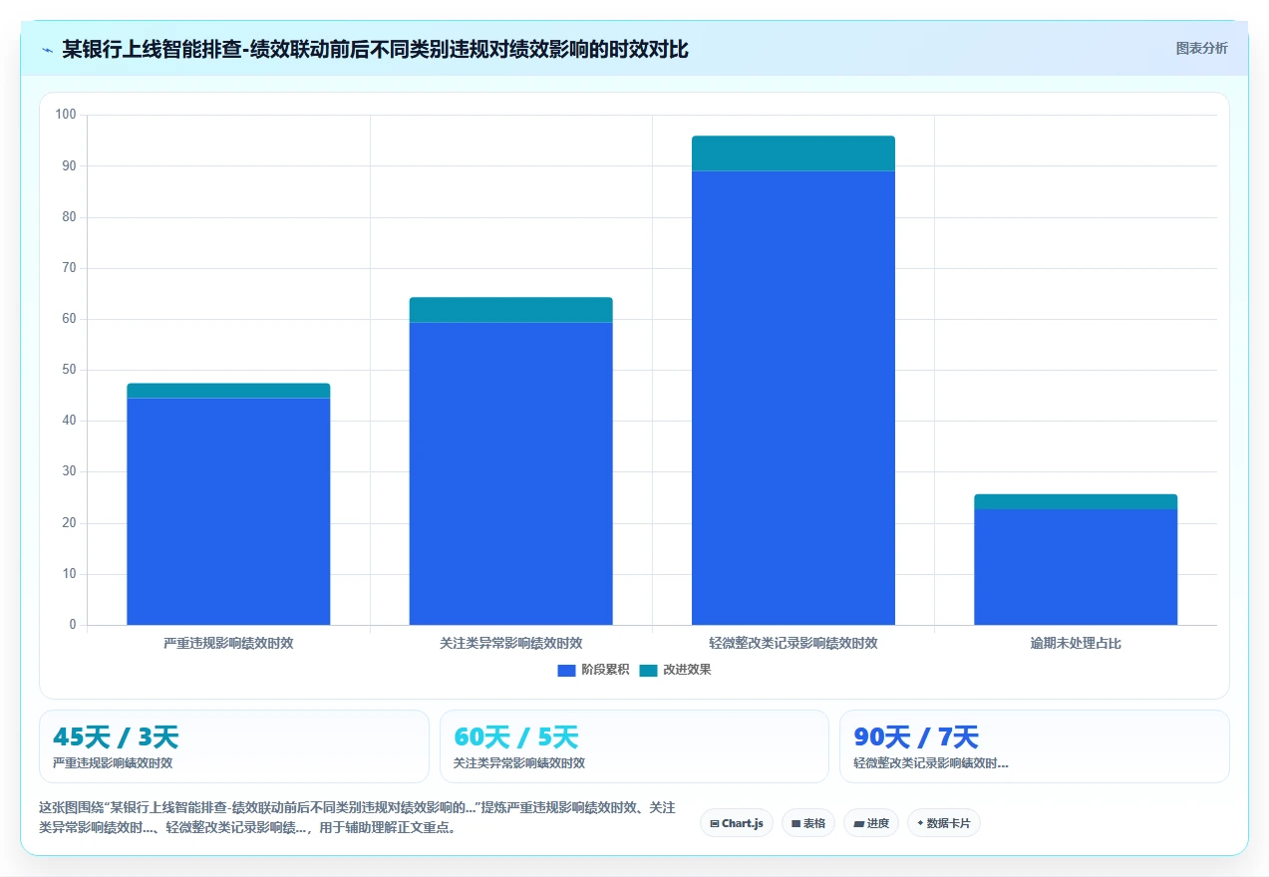The image size is (1269, 877).
Task: Click the blue 阶段累积 bar for 轻微整改类记录影响绩效时效
Action: (793, 398)
